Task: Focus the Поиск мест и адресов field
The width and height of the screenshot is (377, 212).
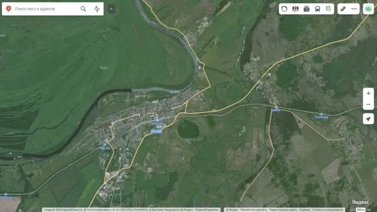Action: 45,9
